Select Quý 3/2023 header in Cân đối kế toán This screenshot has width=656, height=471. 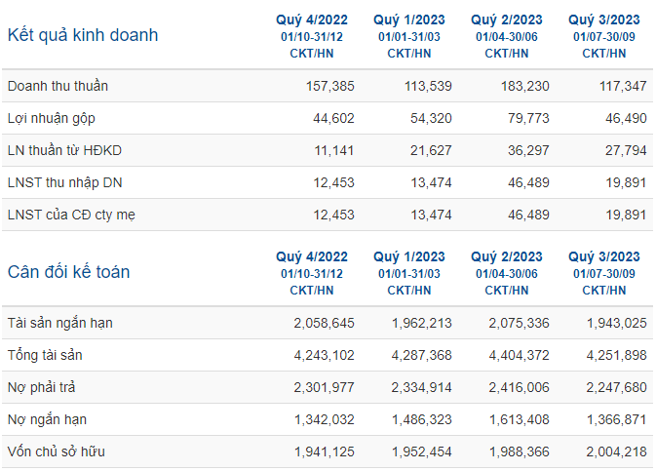click(x=604, y=257)
